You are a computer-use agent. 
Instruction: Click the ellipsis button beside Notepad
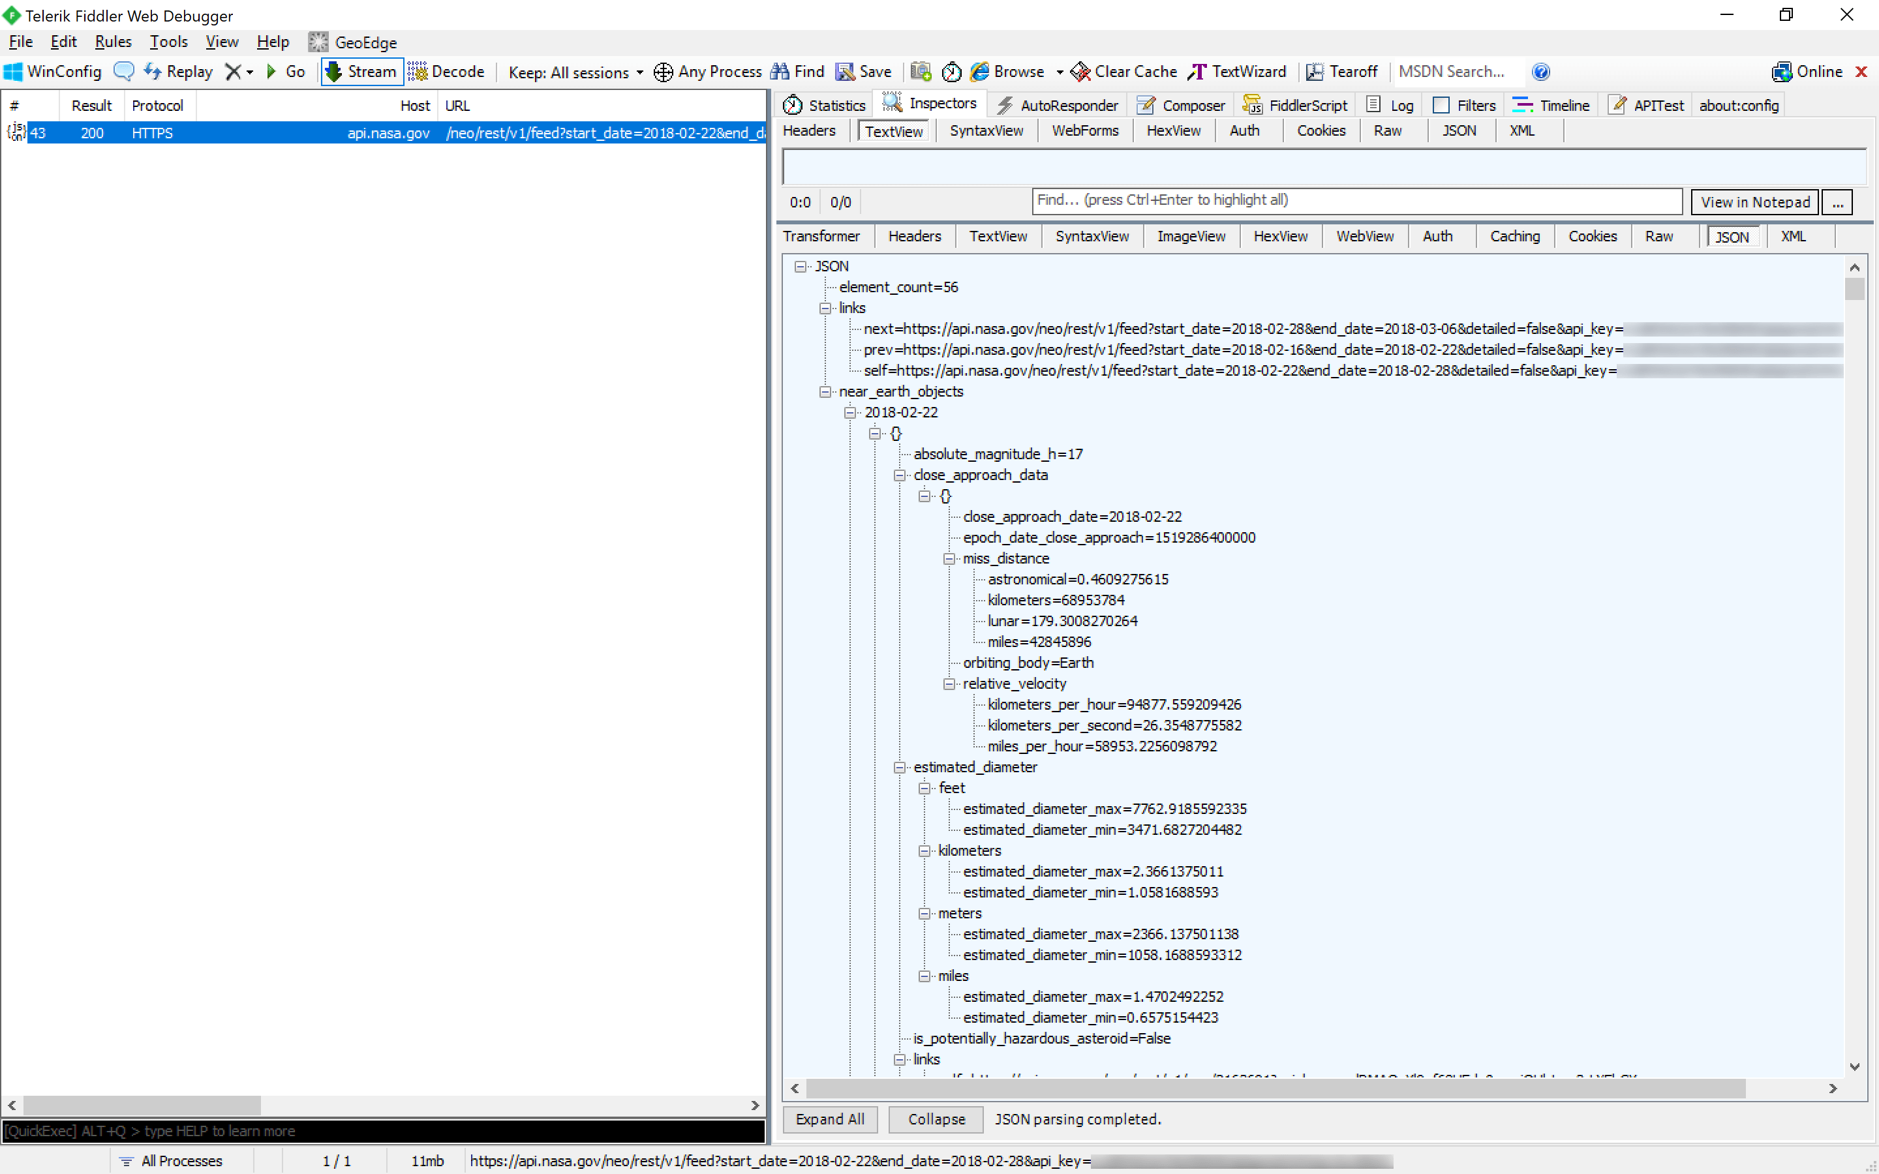coord(1837,202)
